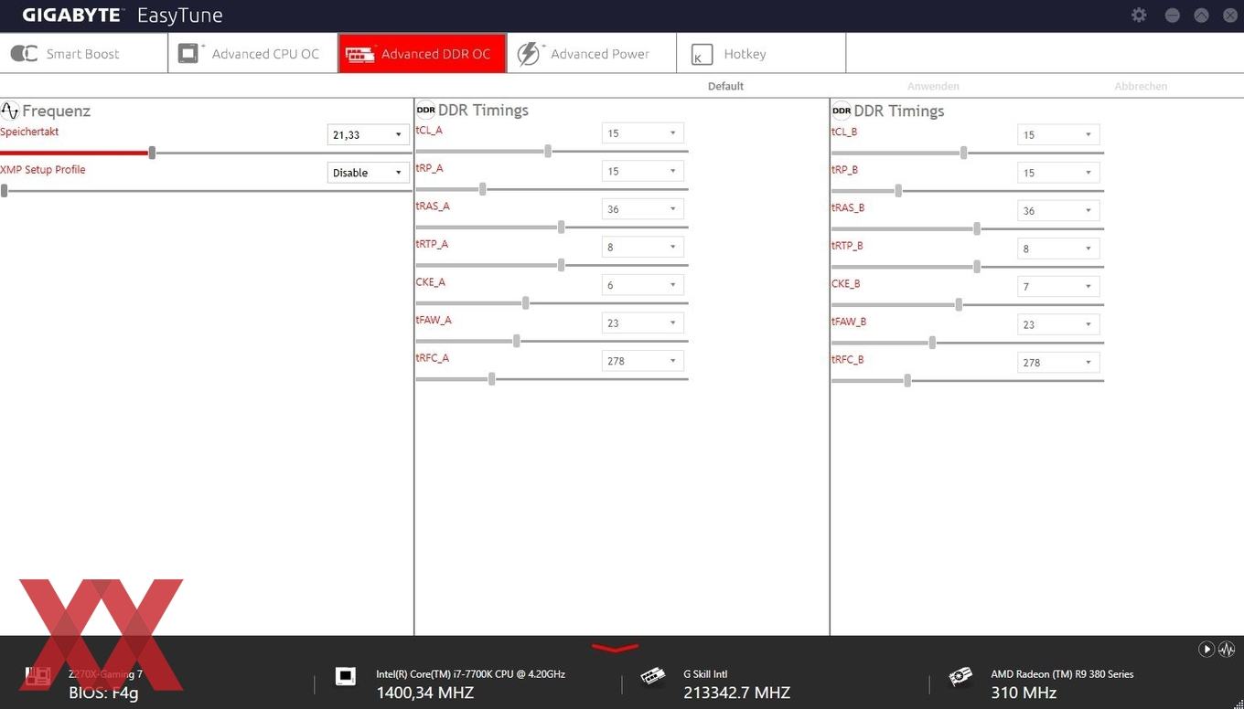Open the tRFC_A value dropdown
The image size is (1244, 709).
click(643, 361)
